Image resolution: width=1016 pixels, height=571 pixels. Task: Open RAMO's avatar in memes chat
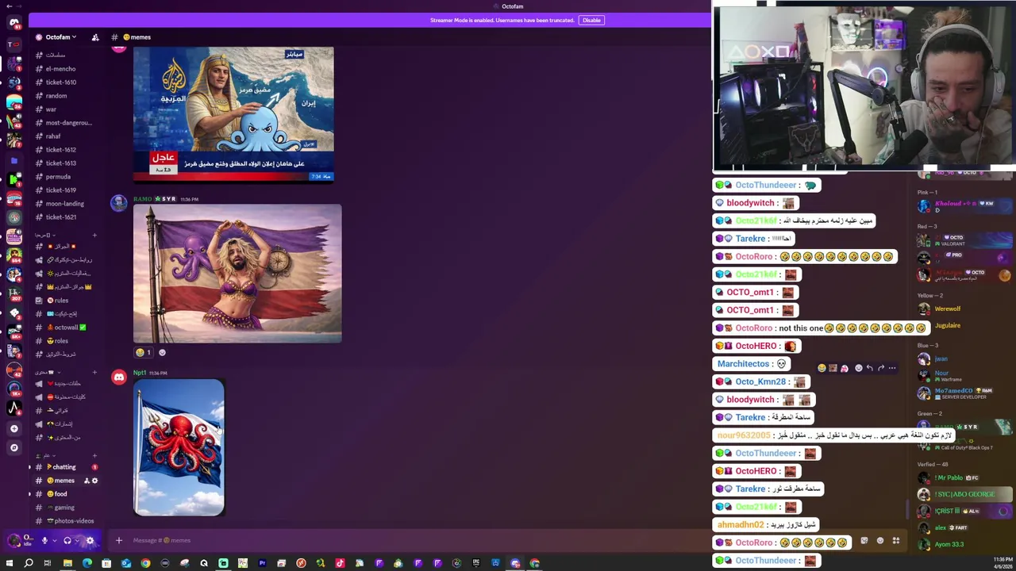click(119, 203)
